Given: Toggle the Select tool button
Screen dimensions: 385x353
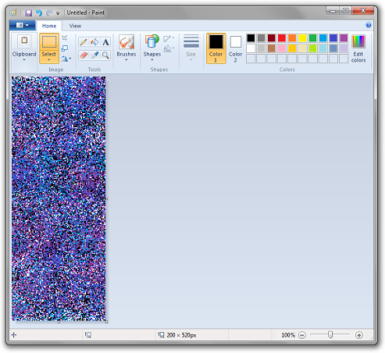Looking at the screenshot, I should click(x=49, y=48).
